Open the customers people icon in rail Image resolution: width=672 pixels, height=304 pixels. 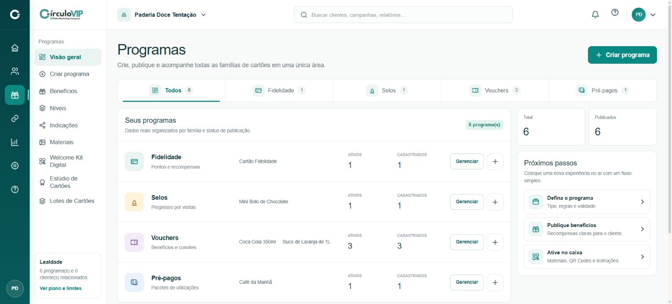tap(15, 71)
